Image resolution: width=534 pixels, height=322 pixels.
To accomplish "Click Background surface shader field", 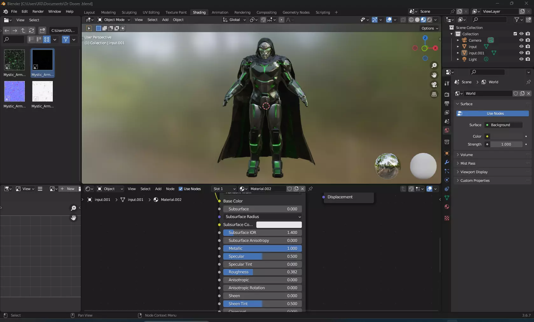I will [503, 125].
